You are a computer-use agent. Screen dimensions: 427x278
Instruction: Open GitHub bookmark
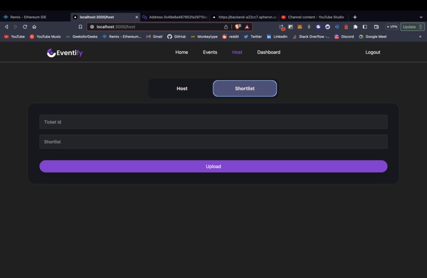click(176, 37)
